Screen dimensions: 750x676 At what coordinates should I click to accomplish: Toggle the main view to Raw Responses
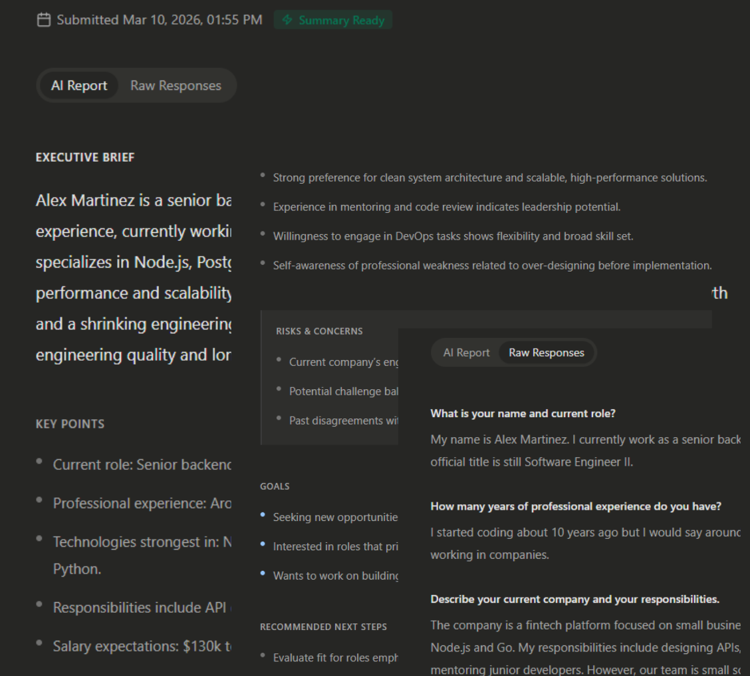[x=175, y=85]
